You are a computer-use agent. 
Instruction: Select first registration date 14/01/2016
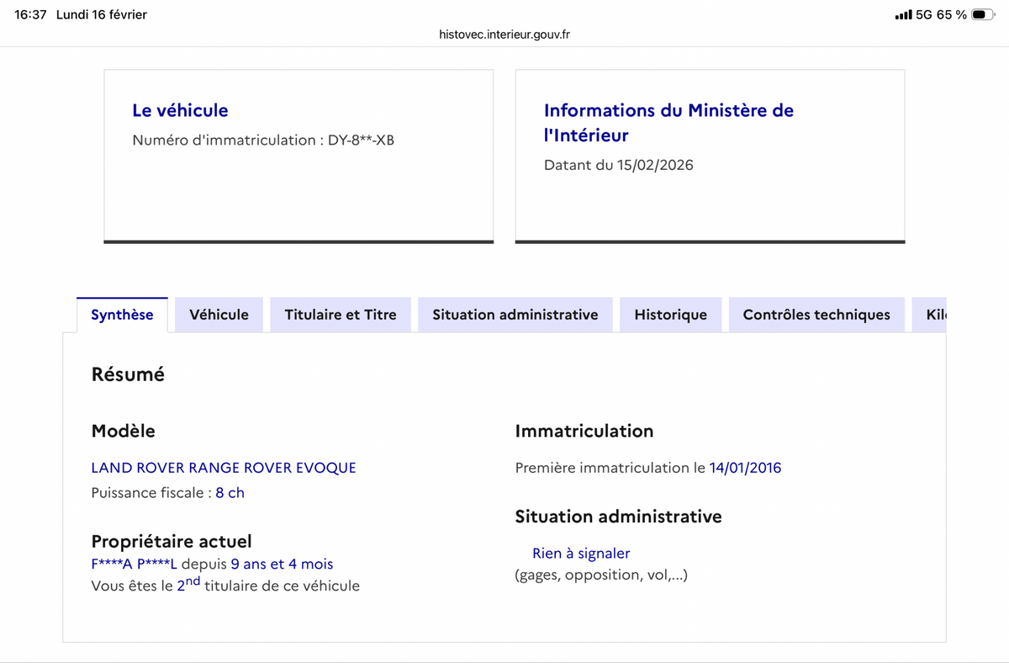[x=745, y=468]
